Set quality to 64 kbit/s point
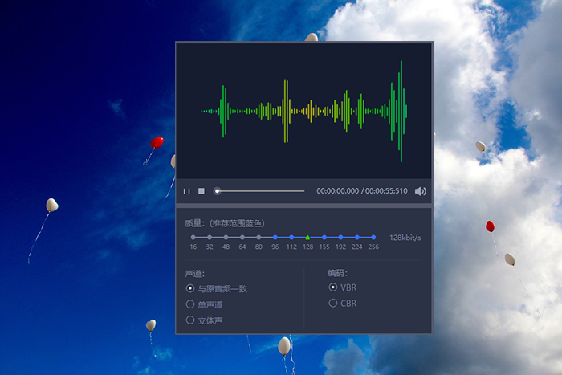Screen dimensions: 562x375 click(242, 238)
